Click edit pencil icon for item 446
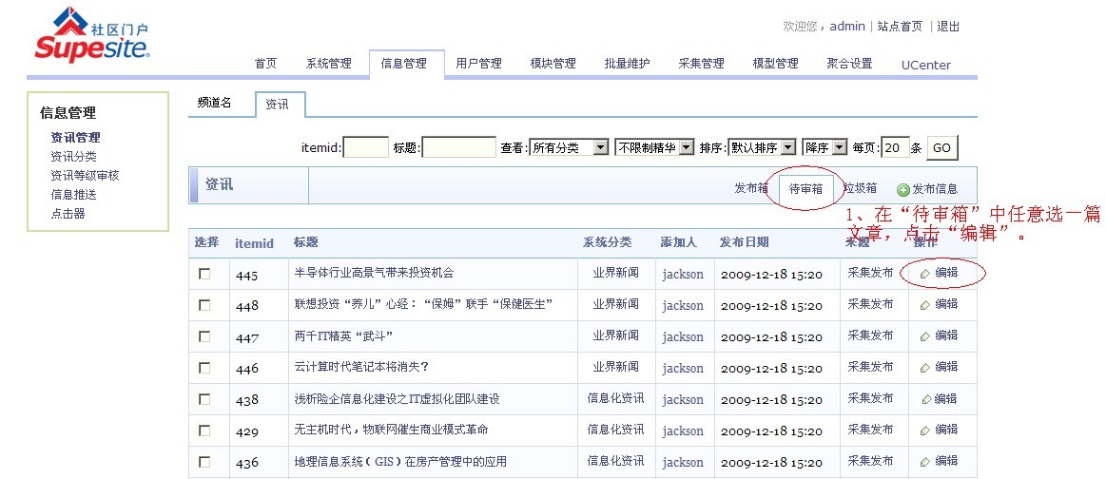 [x=924, y=368]
